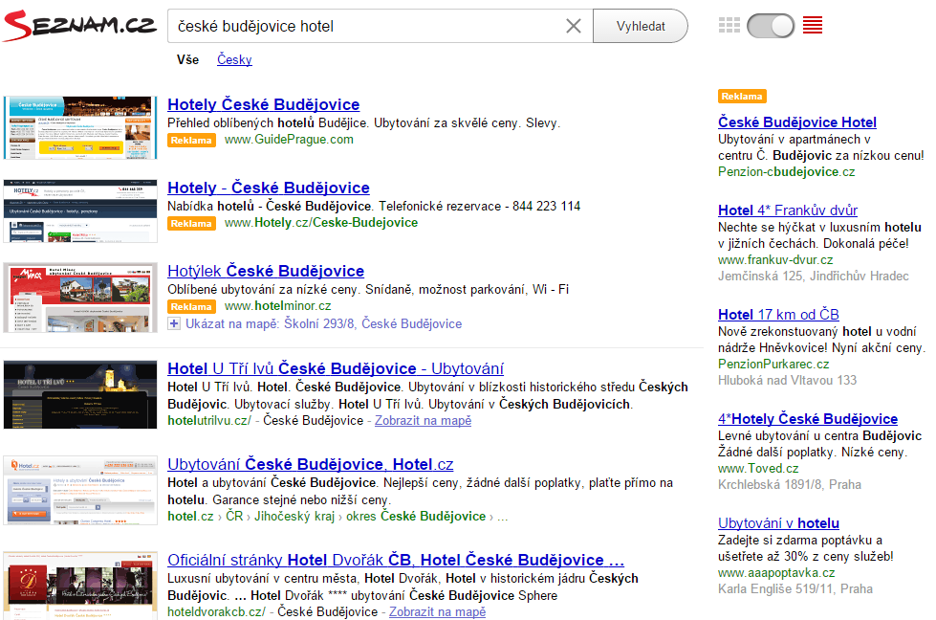Screen dimensions: 936x620
Task: Click the GuidePrague website thumbnail
Action: point(80,128)
